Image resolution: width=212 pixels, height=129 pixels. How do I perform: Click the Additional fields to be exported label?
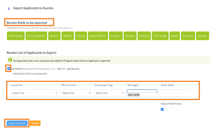pos(30,74)
